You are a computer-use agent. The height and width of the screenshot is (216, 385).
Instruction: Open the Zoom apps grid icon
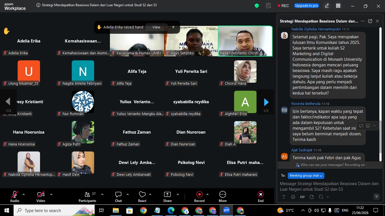click(x=338, y=6)
